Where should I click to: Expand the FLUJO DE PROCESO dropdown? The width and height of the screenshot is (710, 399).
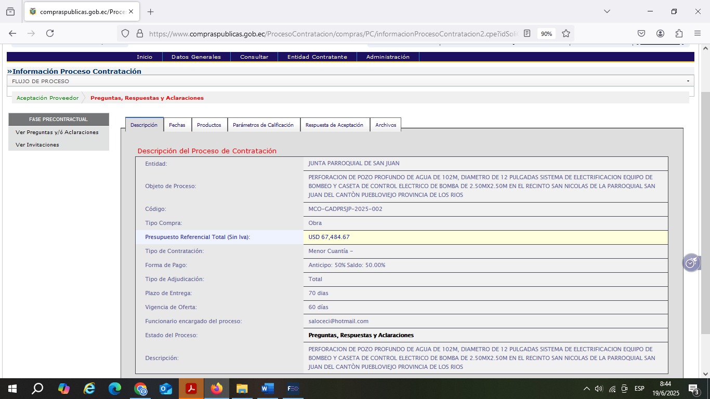[688, 81]
